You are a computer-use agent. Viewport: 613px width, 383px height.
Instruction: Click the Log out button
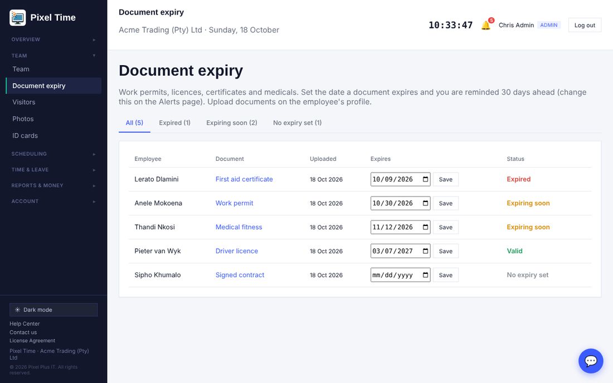(585, 25)
